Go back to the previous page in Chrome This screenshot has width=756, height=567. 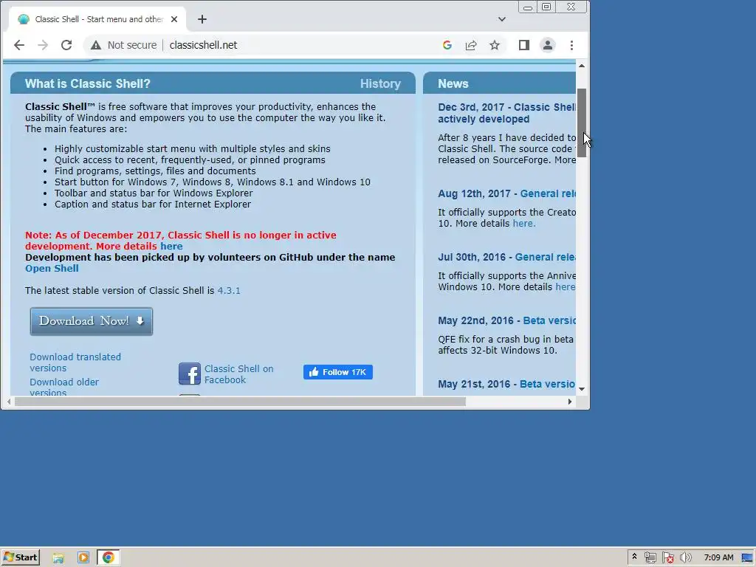[x=19, y=45]
